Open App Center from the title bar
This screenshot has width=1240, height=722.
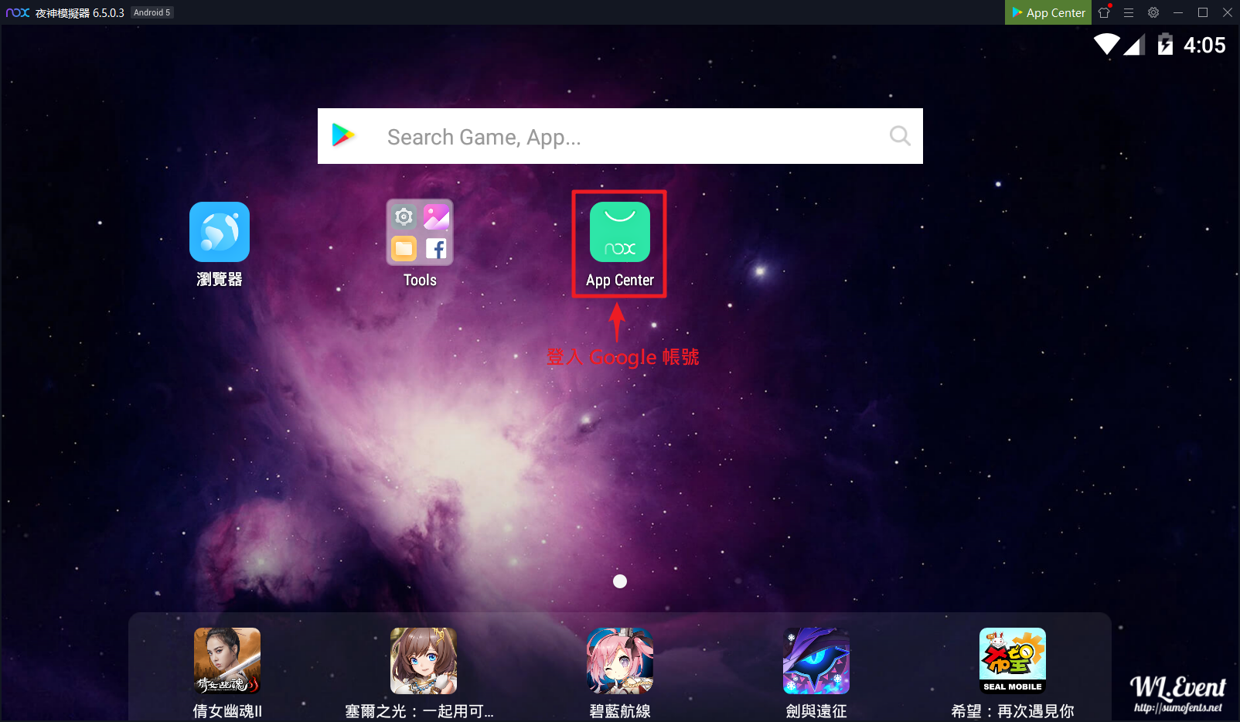click(x=1048, y=12)
